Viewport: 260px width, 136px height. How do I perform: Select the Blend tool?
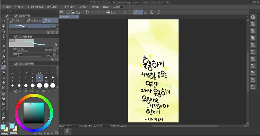click(3, 88)
